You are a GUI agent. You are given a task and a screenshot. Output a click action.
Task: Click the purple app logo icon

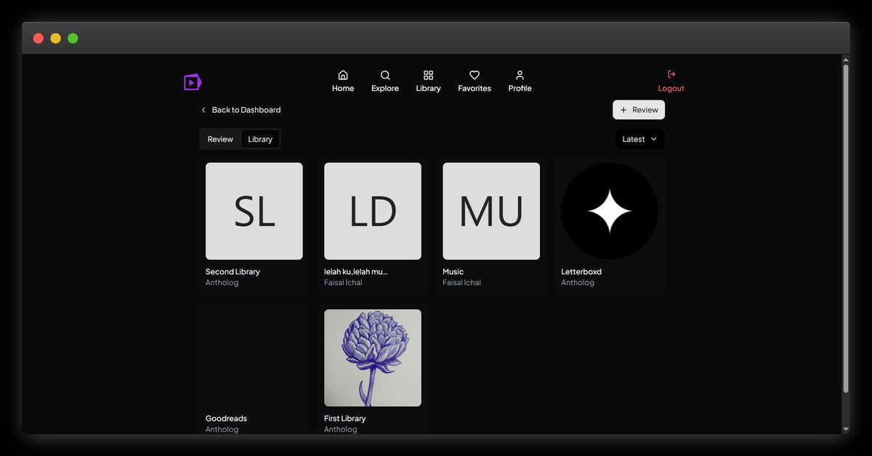[x=192, y=82]
